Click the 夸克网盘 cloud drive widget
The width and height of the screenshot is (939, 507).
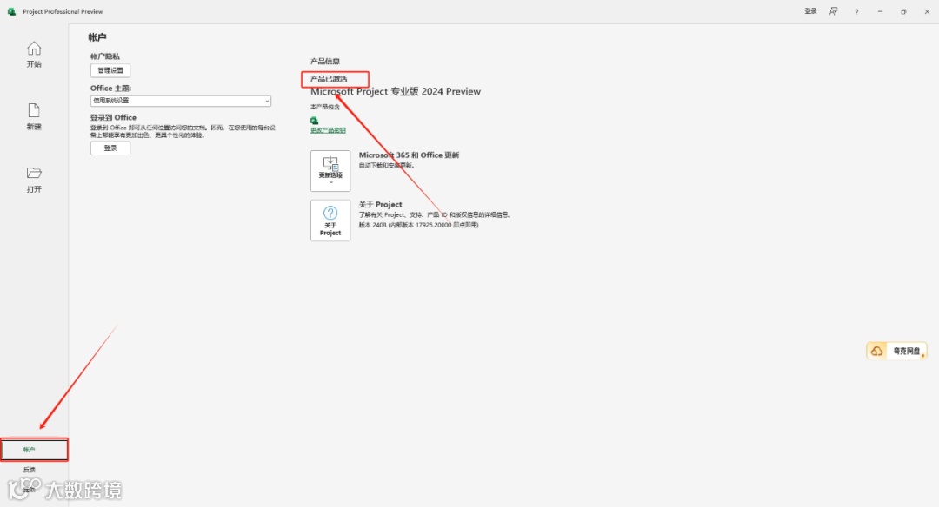point(896,351)
